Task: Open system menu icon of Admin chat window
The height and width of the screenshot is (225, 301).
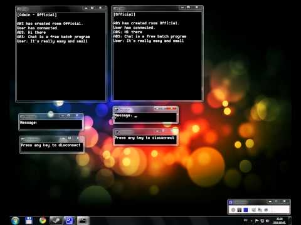Action: pyautogui.click(x=19, y=9)
